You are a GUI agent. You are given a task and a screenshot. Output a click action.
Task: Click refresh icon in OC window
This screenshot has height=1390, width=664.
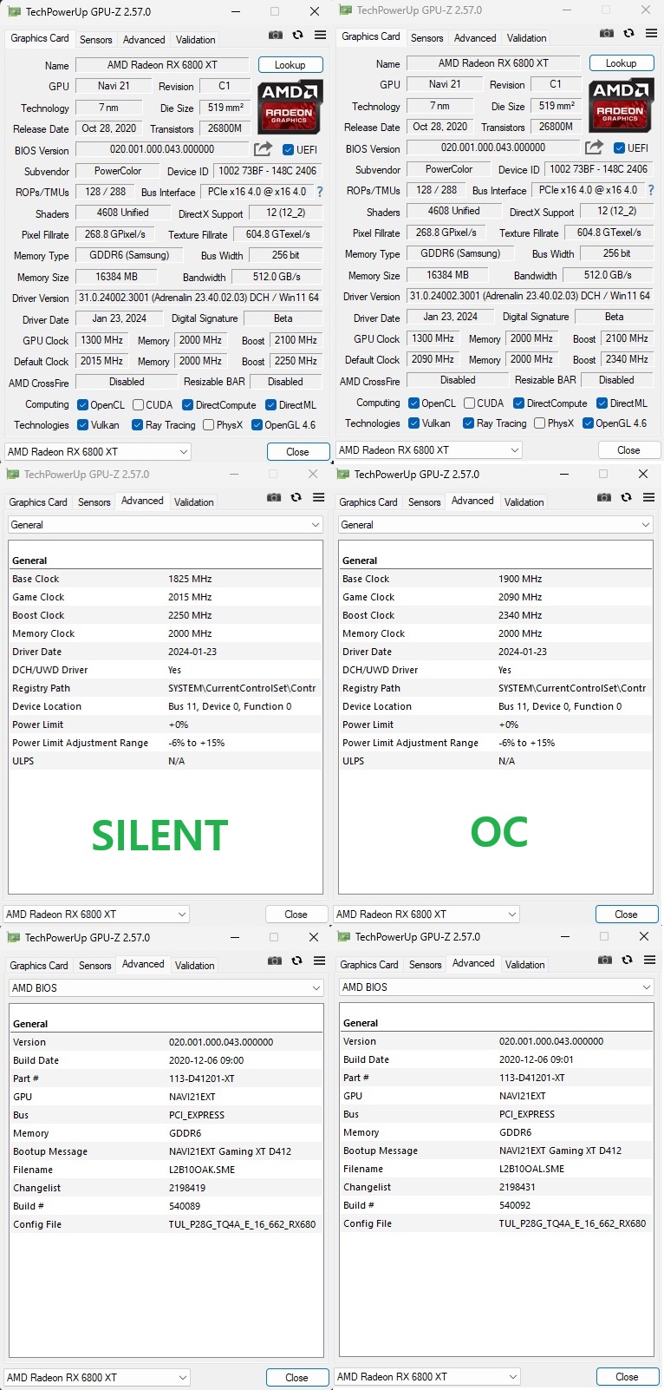pyautogui.click(x=626, y=497)
